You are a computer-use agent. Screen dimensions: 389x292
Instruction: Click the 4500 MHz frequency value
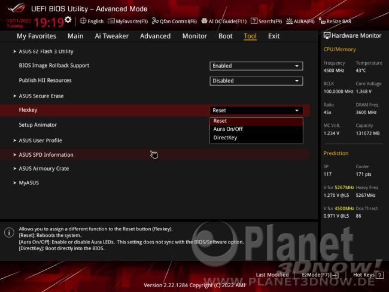(x=334, y=71)
